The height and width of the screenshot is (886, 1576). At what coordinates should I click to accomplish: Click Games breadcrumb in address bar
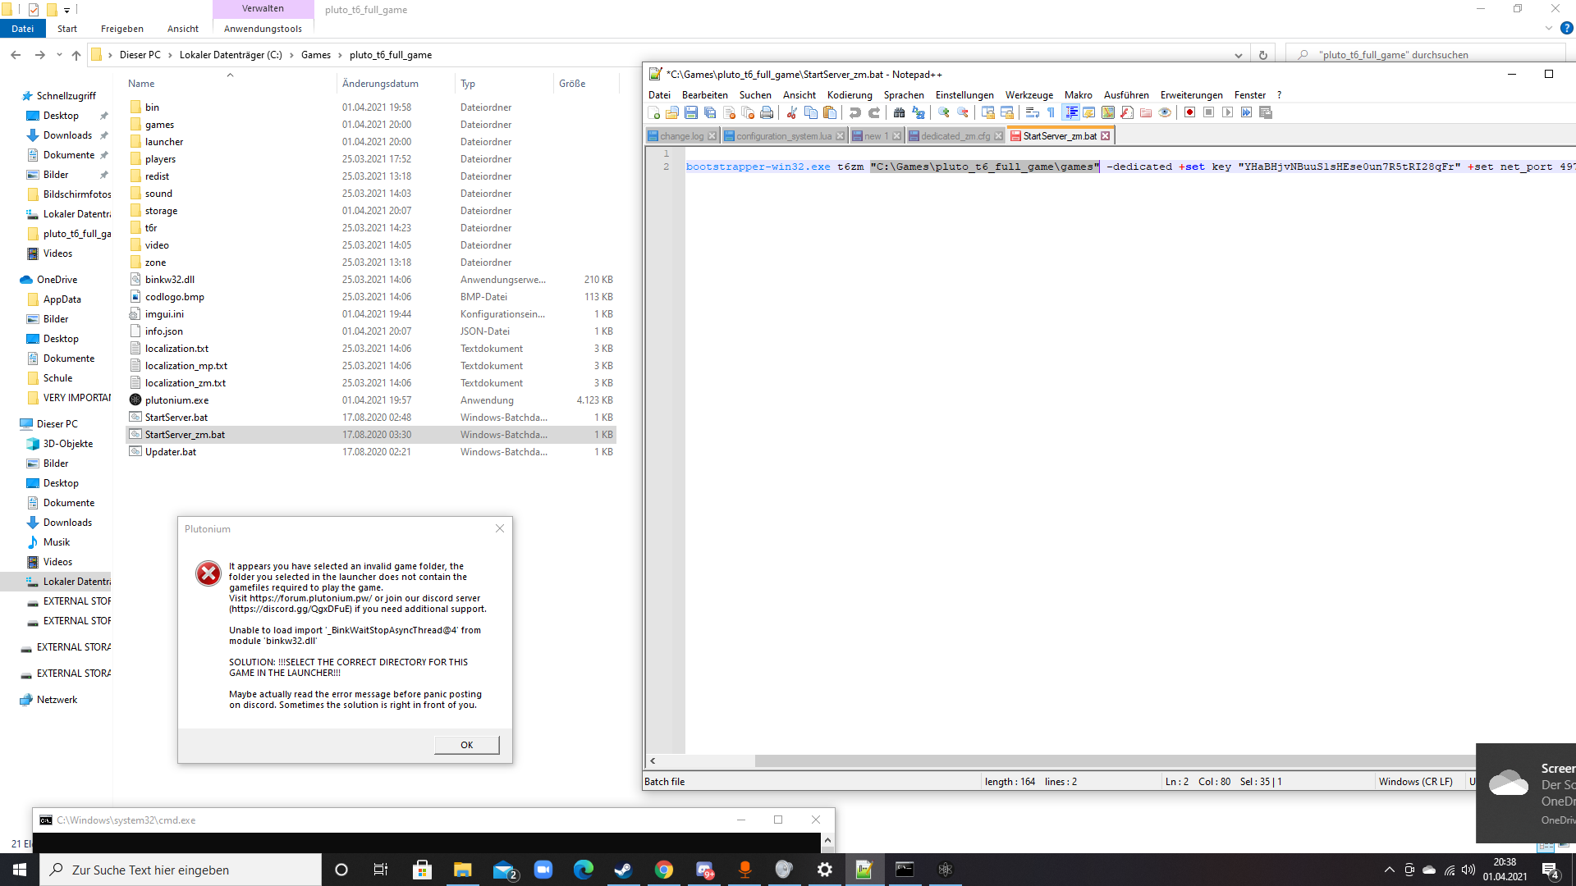coord(316,55)
